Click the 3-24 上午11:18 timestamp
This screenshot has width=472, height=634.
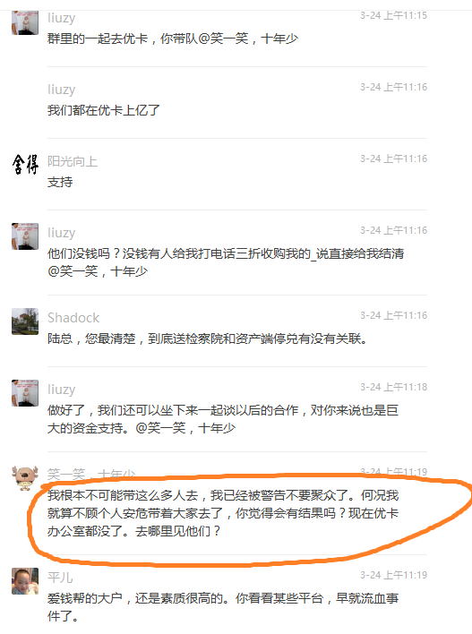393,387
